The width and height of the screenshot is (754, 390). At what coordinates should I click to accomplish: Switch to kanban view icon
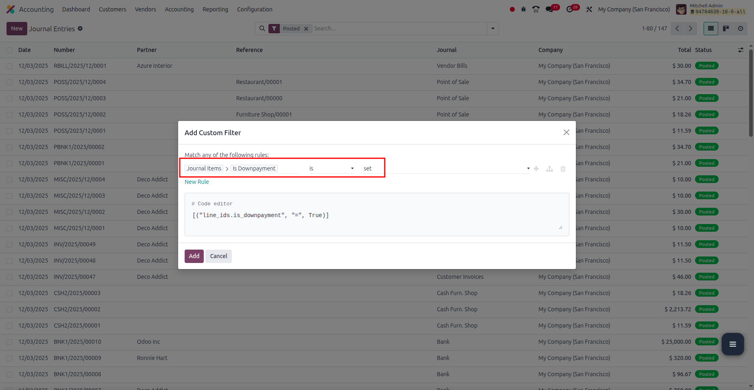click(726, 28)
